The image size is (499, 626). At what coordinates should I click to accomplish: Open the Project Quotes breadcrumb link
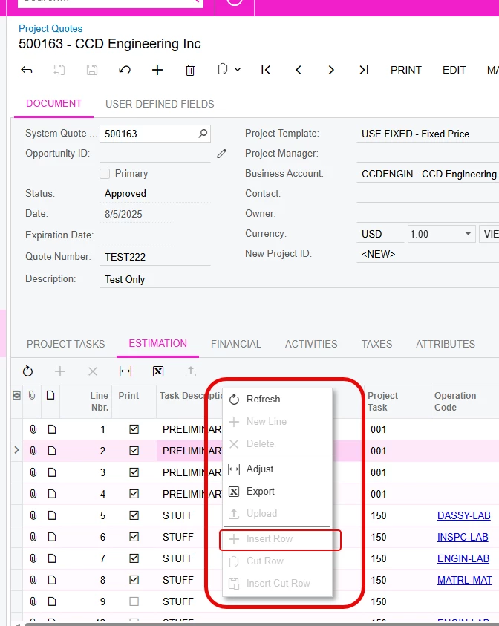coord(50,29)
